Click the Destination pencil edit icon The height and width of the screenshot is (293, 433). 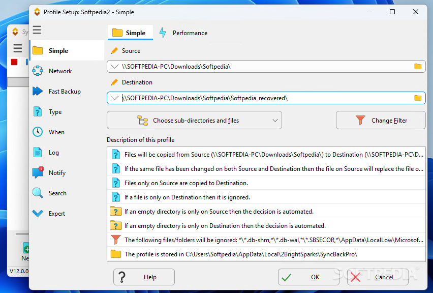[114, 82]
